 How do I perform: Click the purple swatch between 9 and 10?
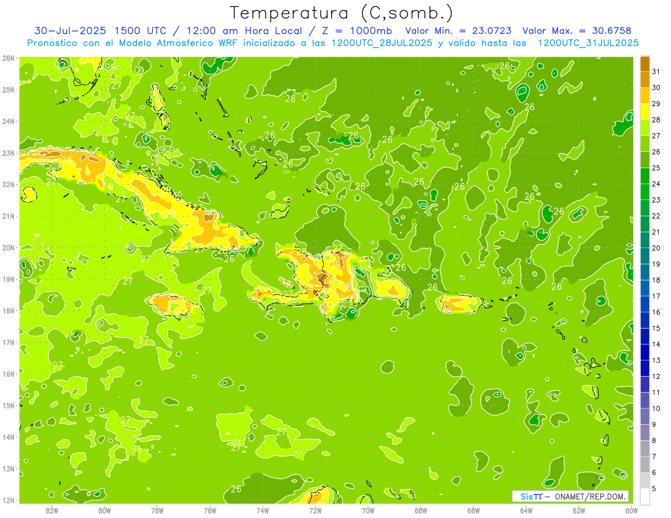(645, 416)
